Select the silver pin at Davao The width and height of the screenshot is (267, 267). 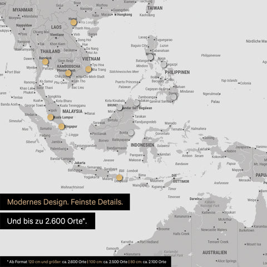(x=174, y=97)
